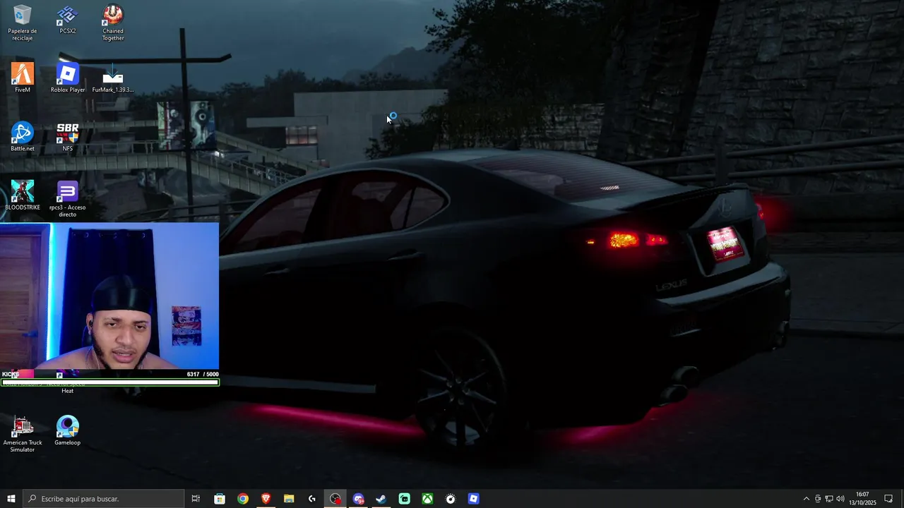
Task: Open Microsoft Store from the taskbar
Action: coord(220,499)
